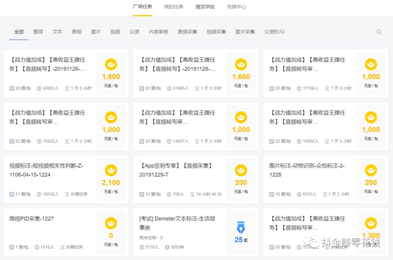Select the 推荐 filter

point(38,32)
